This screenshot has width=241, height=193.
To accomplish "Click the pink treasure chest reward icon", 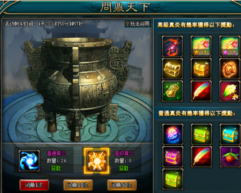I will 173,157.
